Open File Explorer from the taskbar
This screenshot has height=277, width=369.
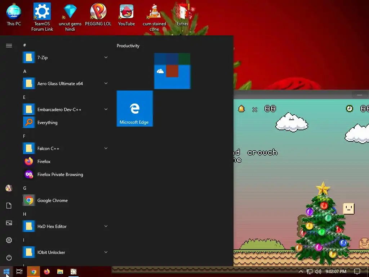pyautogui.click(x=60, y=272)
